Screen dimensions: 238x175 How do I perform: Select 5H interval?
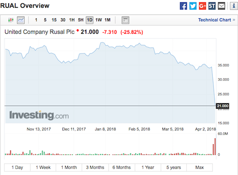click(81, 20)
